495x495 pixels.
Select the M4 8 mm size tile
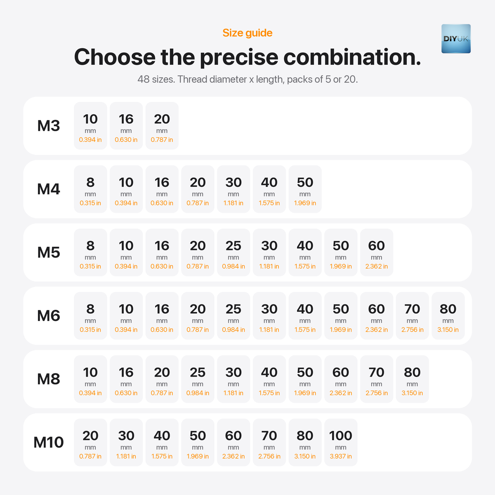point(90,189)
